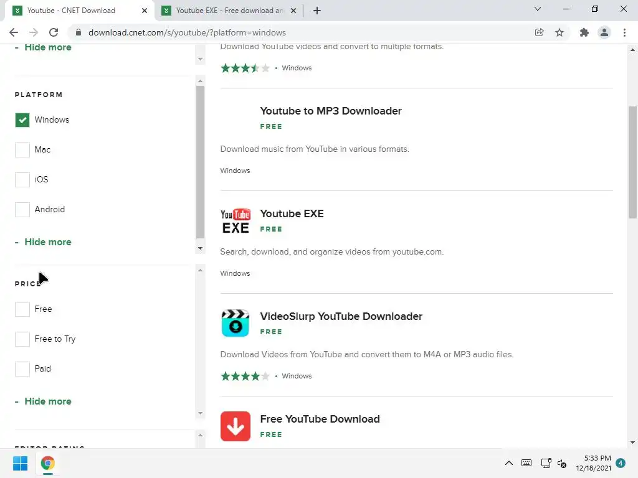The width and height of the screenshot is (638, 478).
Task: Click 'Download music from YouTube' description
Action: click(315, 149)
